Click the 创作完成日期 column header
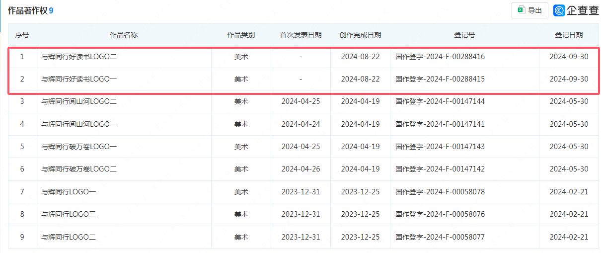This screenshot has height=253, width=601. pyautogui.click(x=360, y=35)
